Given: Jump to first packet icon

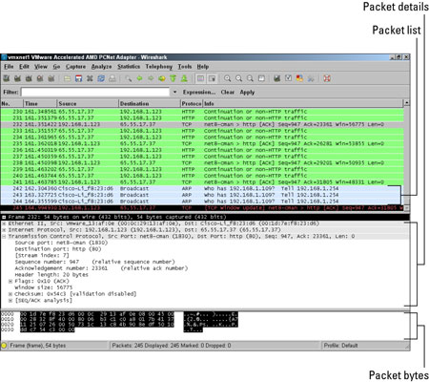Looking at the screenshot, I should click(173, 78).
